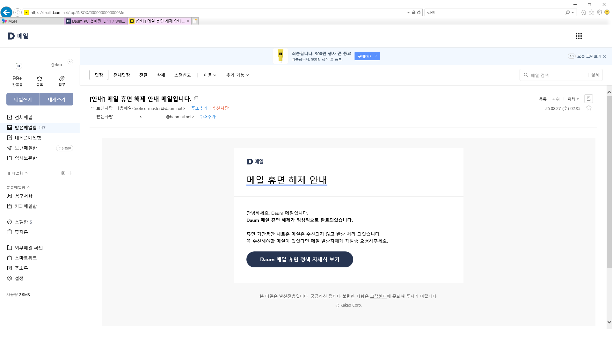Viewport: 612px width, 348px height.
Task: Open the 이동 dropdown
Action: (x=210, y=75)
